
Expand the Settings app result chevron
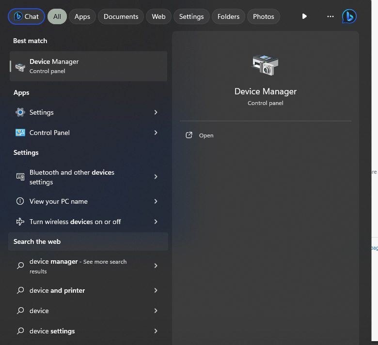(x=156, y=112)
